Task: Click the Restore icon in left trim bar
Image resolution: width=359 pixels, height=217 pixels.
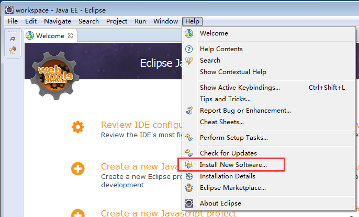Action: [x=12, y=40]
